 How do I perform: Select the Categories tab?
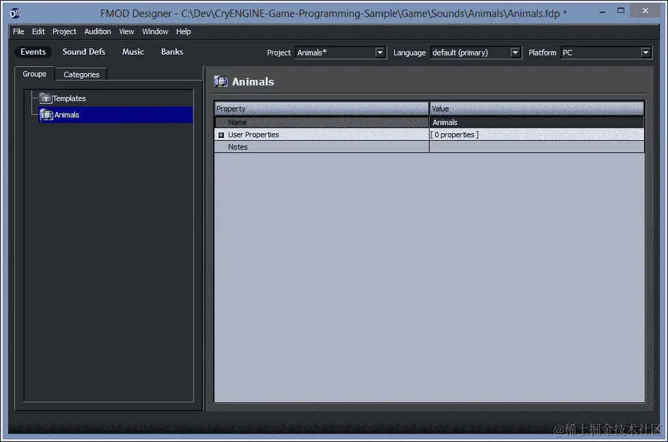tap(81, 74)
